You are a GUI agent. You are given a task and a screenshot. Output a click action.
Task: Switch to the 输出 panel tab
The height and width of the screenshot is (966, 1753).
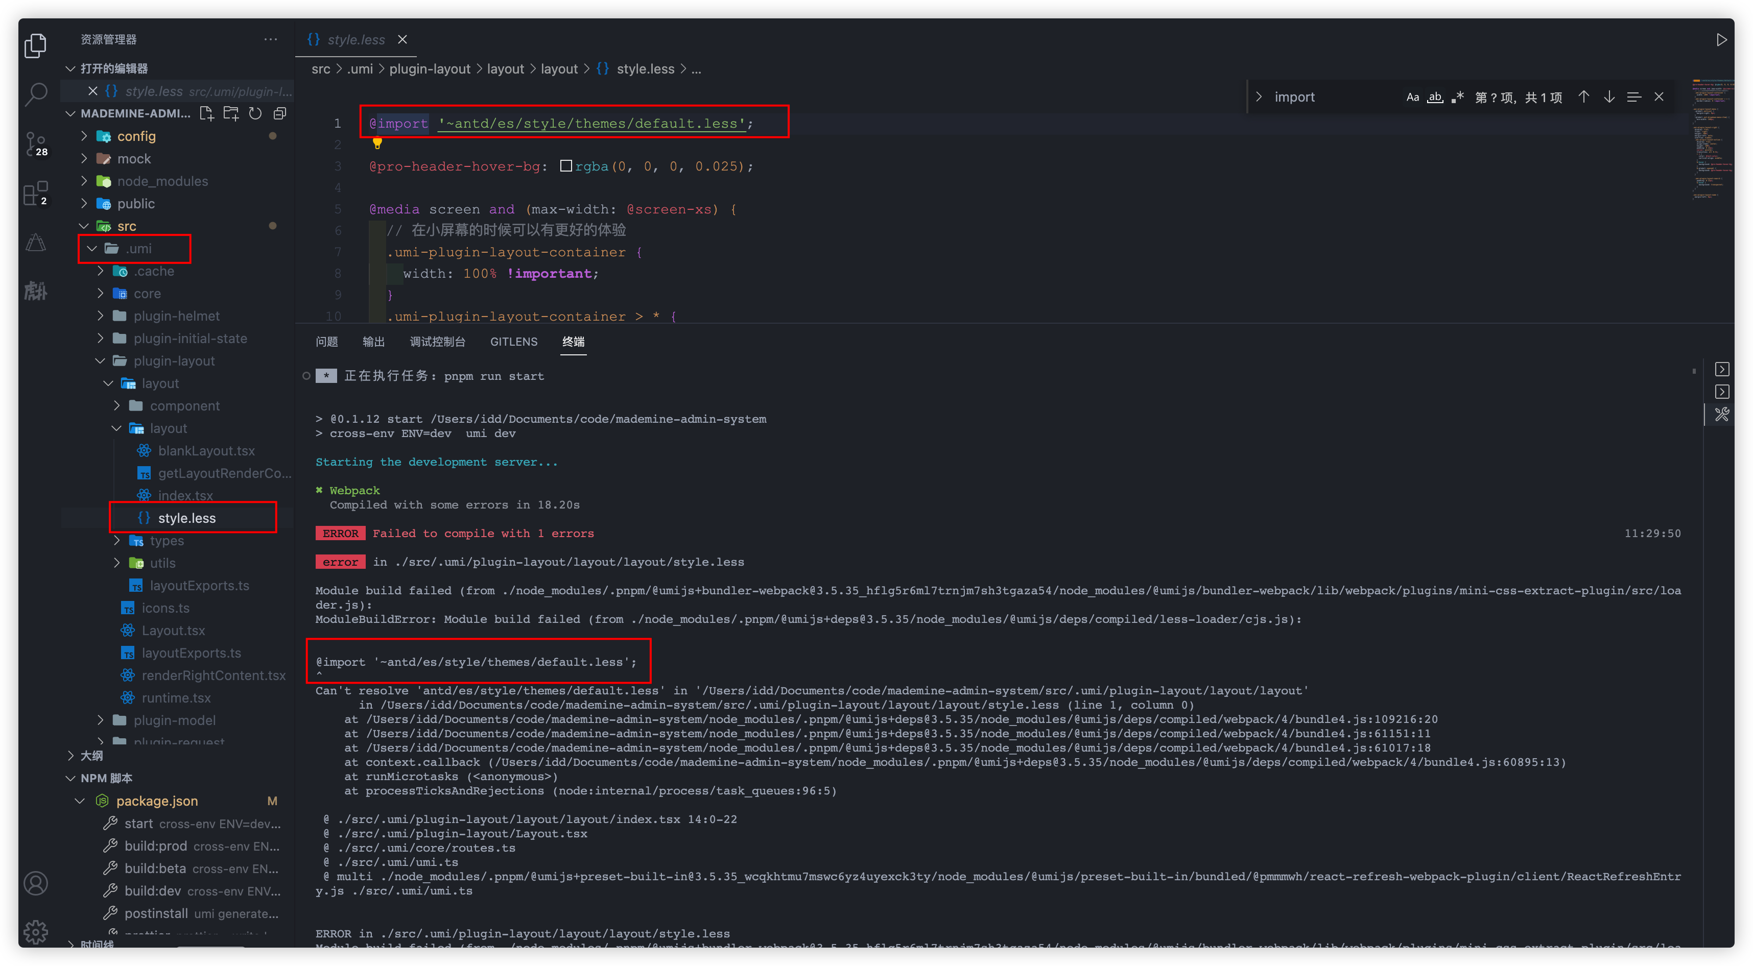(373, 342)
